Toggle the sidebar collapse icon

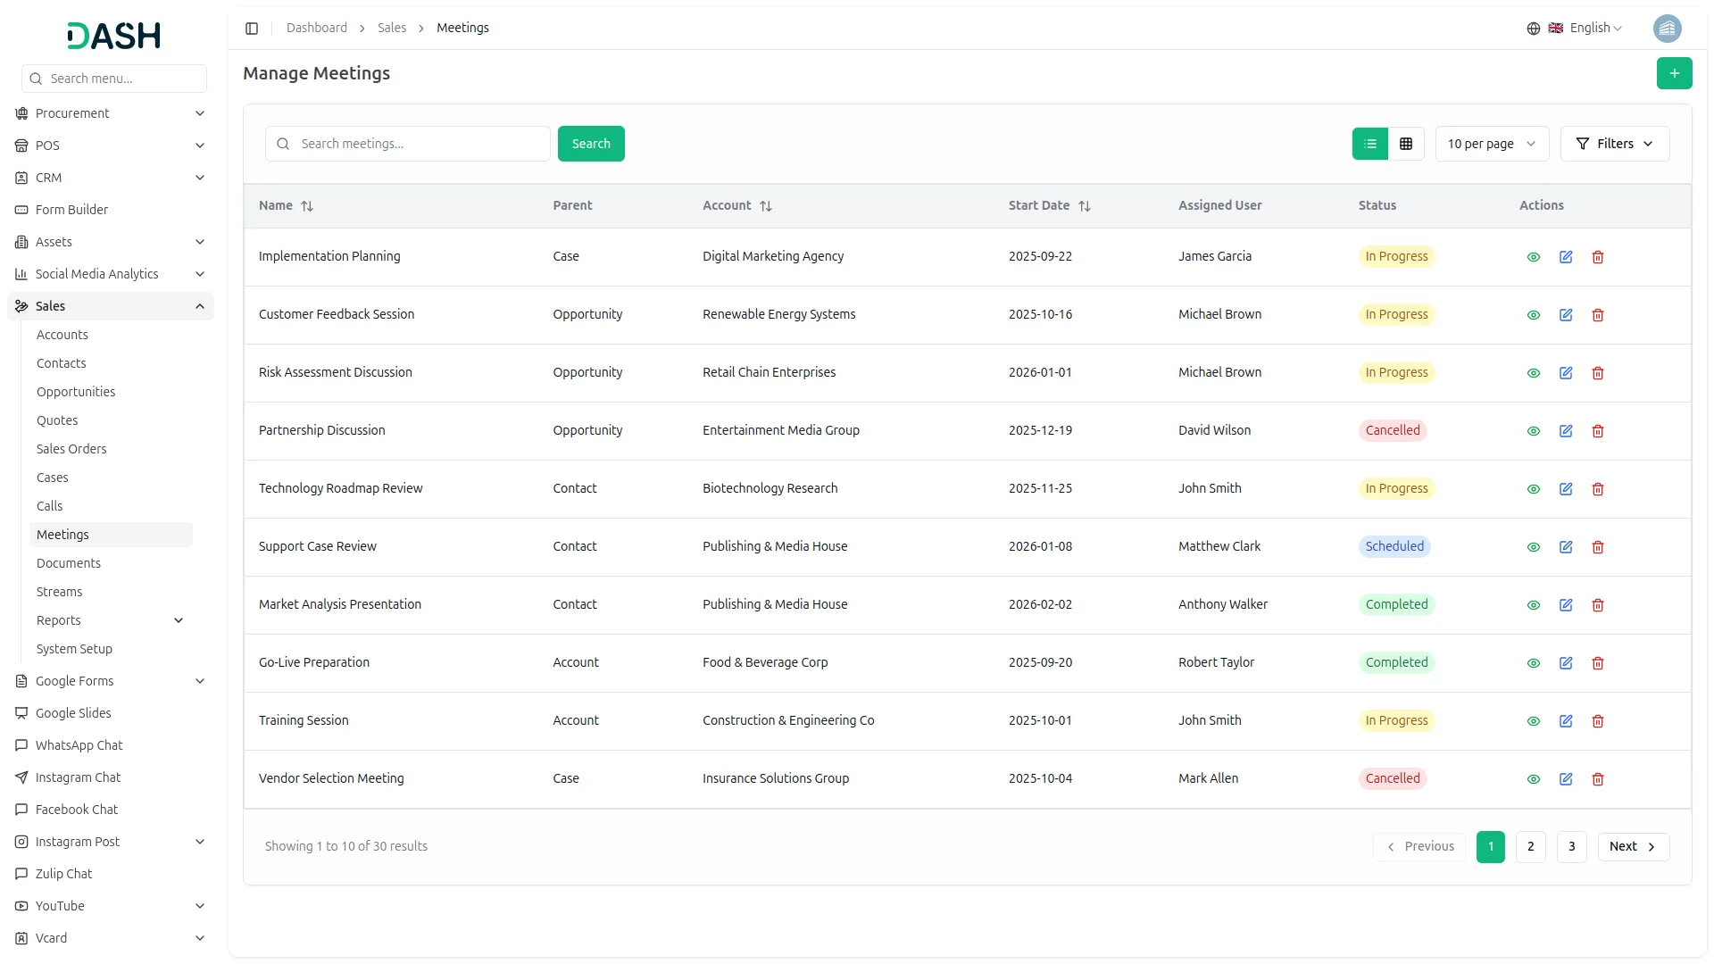[252, 29]
